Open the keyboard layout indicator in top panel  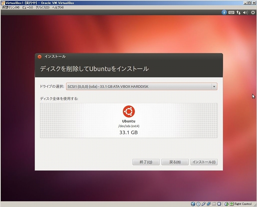(x=231, y=12)
